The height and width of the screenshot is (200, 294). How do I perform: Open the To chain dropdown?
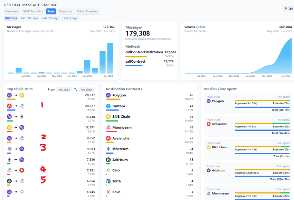point(86,90)
